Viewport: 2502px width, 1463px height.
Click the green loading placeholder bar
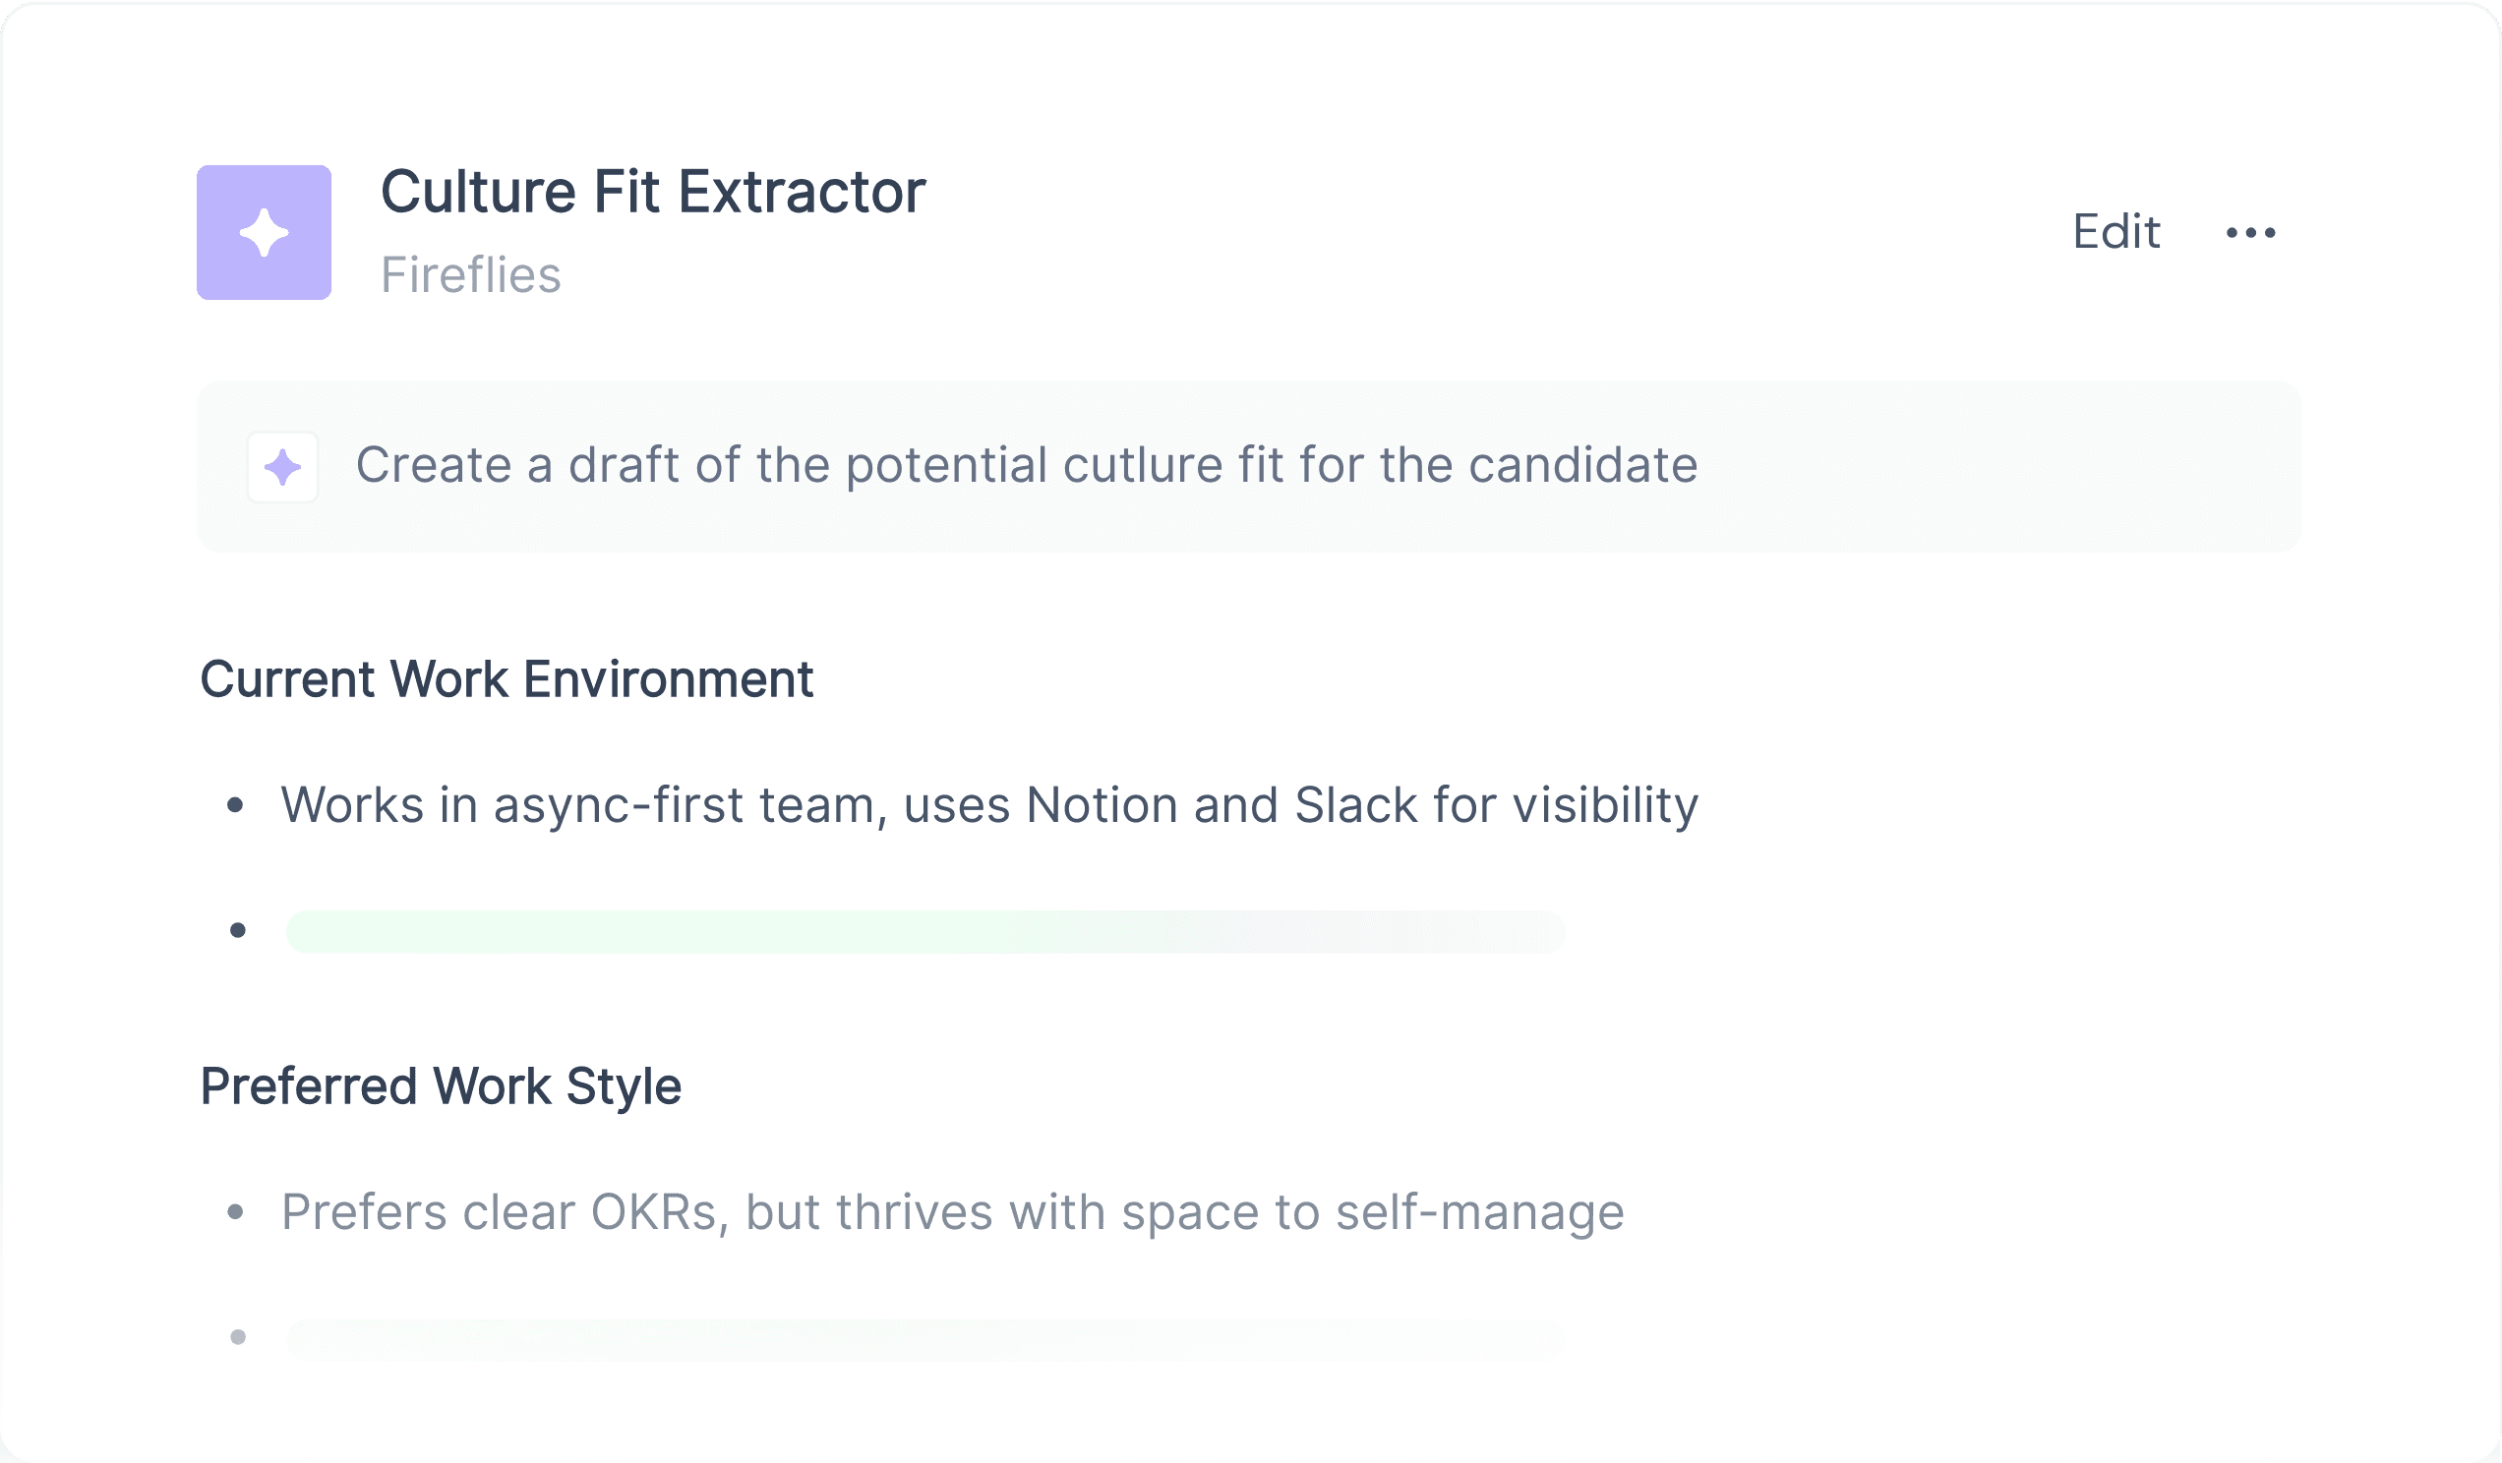click(x=925, y=931)
